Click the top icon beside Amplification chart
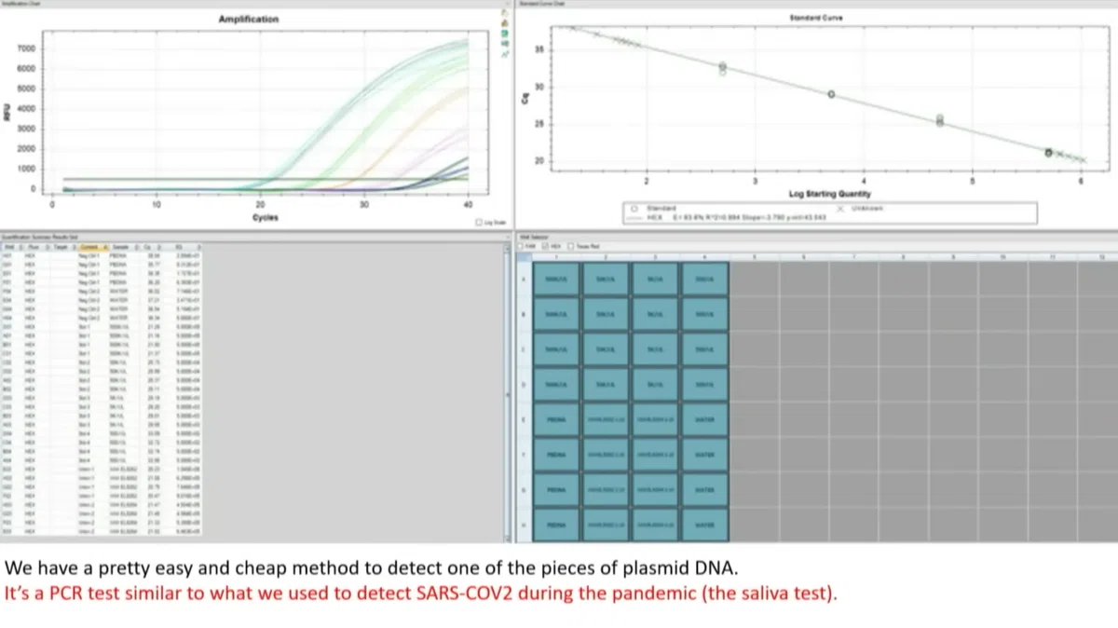This screenshot has width=1118, height=628. [505, 13]
